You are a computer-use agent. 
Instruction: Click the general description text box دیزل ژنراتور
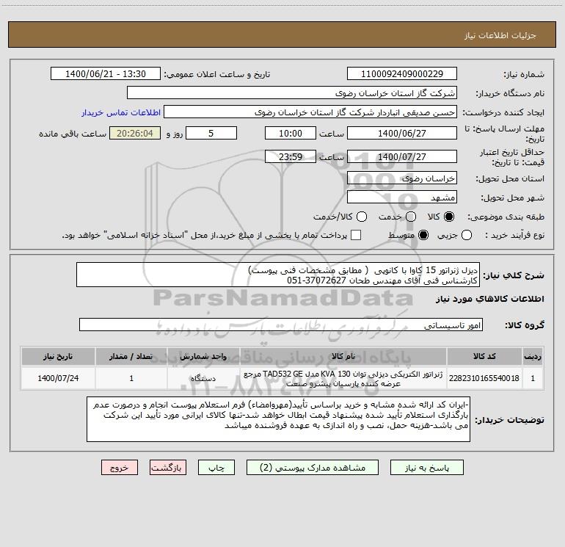point(278,275)
